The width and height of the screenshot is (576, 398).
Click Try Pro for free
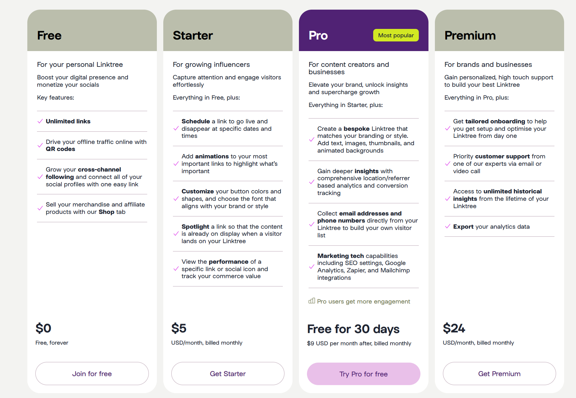tap(363, 374)
